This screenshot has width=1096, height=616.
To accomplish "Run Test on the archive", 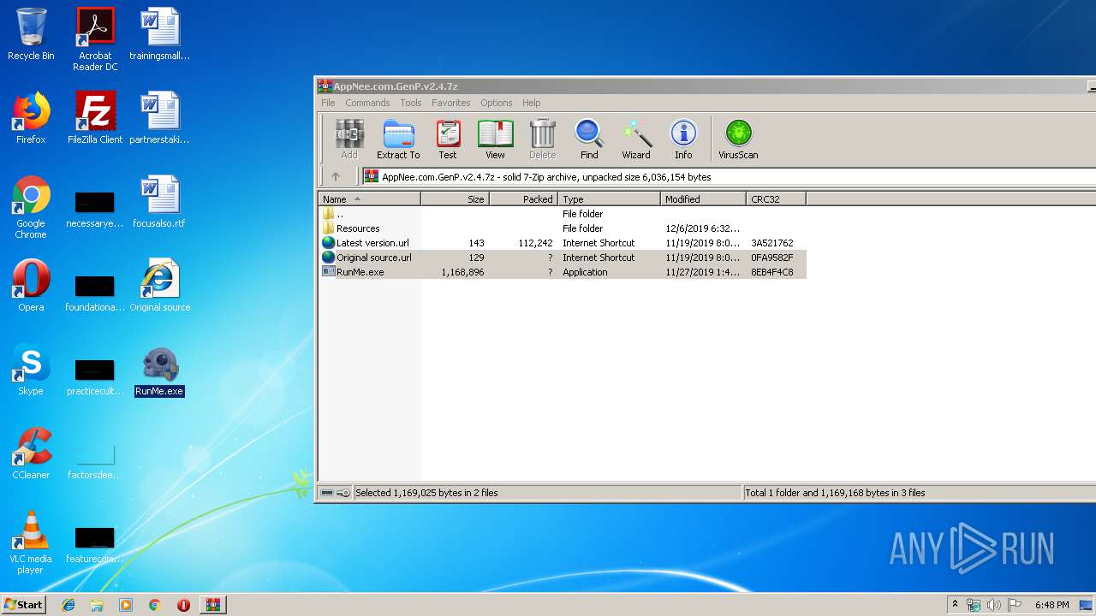I will pyautogui.click(x=448, y=139).
